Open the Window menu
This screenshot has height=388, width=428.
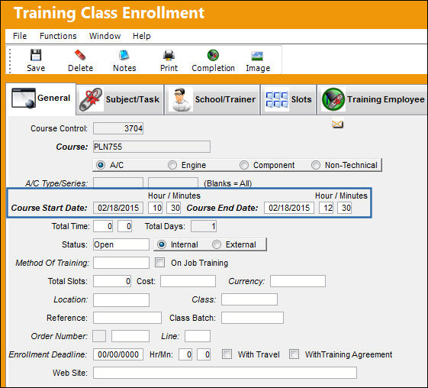tap(105, 36)
